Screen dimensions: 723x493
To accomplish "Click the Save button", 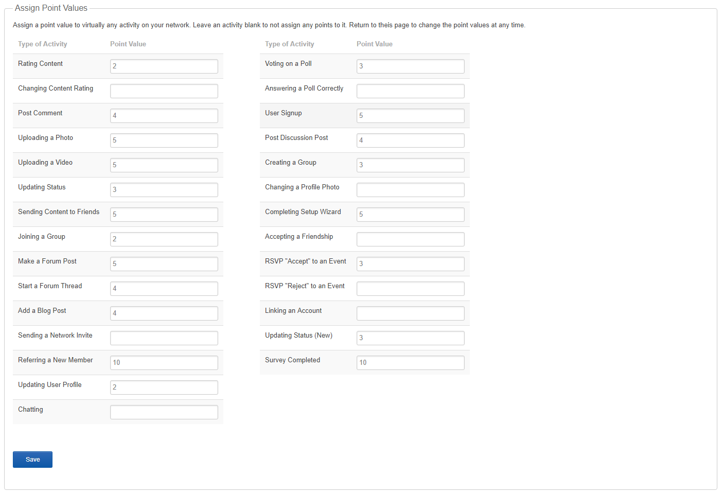I will pos(32,460).
